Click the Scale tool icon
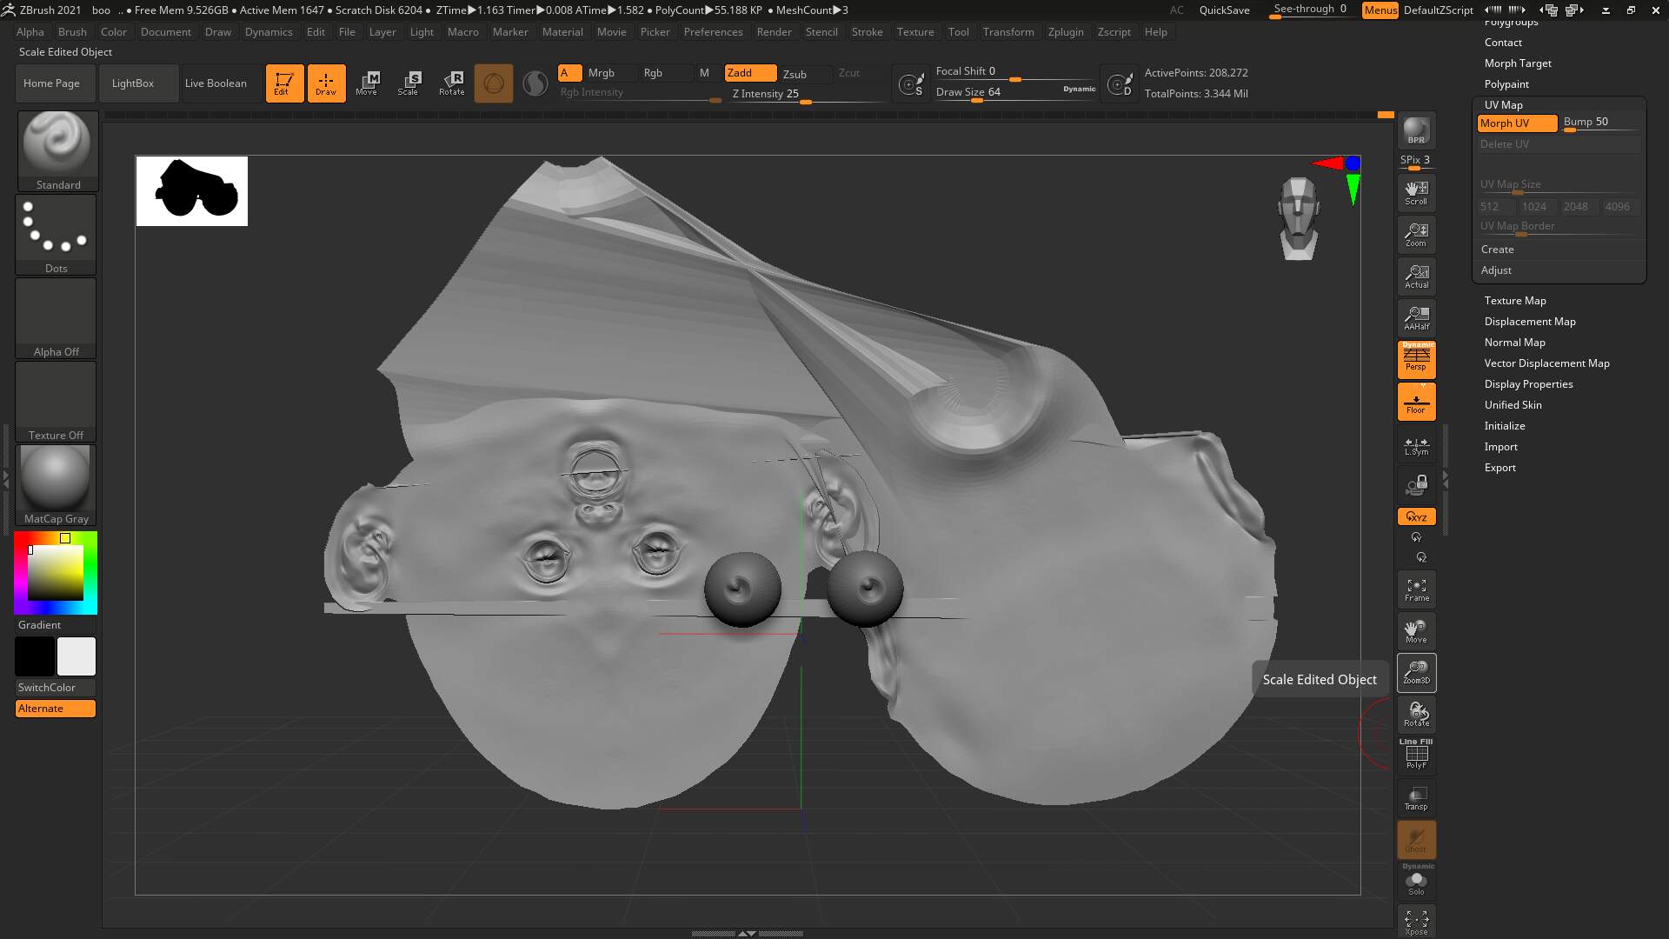The width and height of the screenshot is (1669, 939). (409, 83)
